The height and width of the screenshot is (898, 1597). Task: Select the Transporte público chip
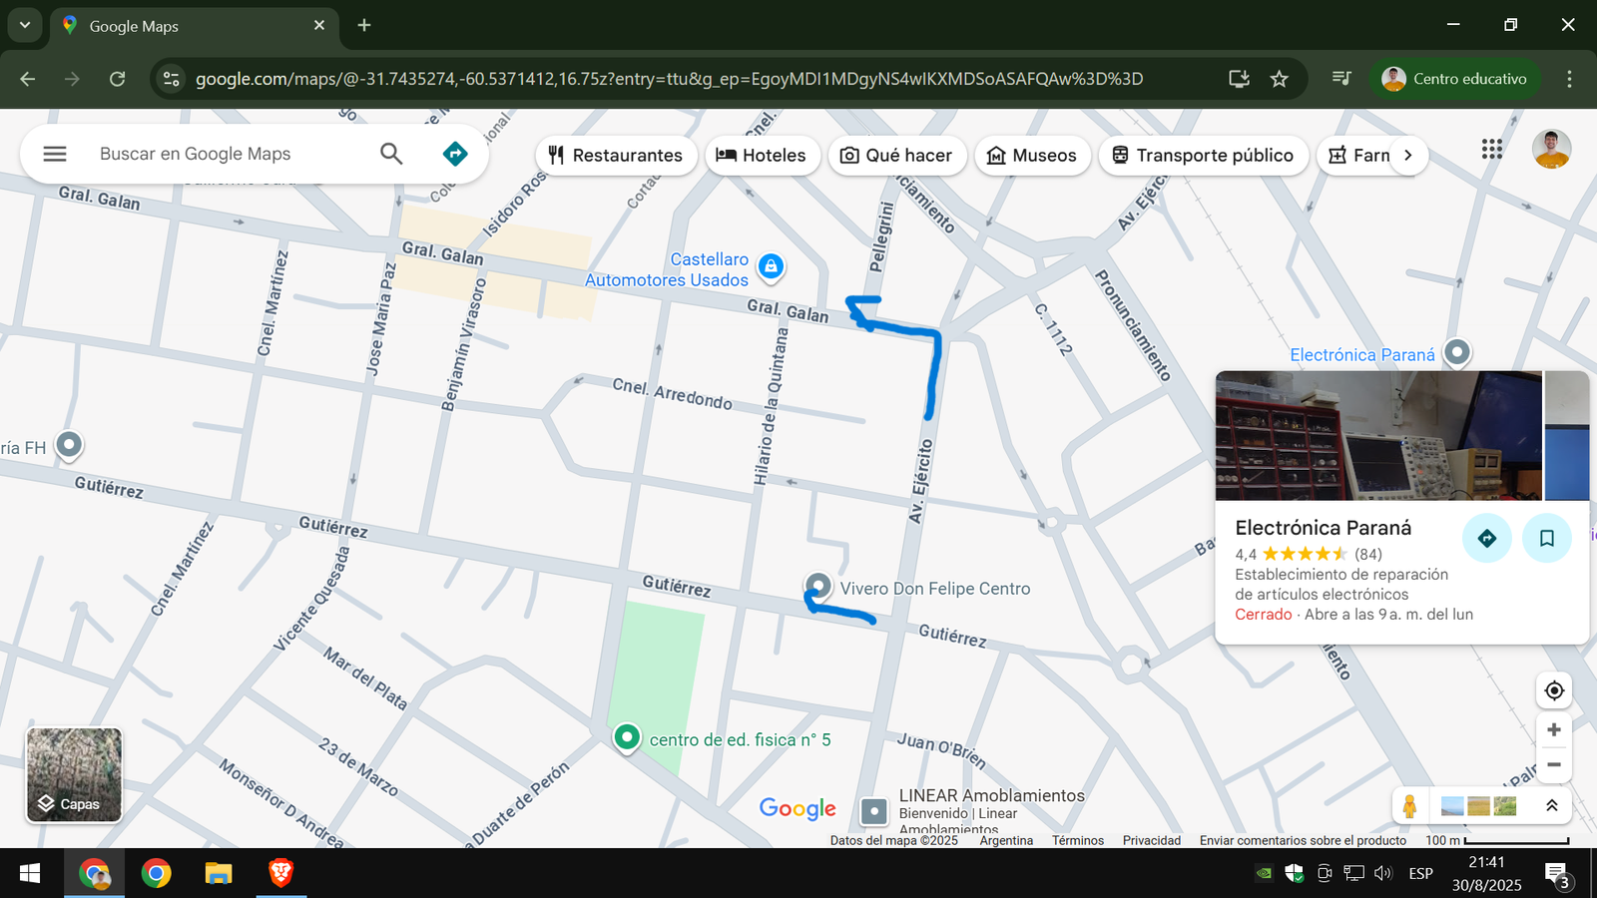coord(1203,156)
